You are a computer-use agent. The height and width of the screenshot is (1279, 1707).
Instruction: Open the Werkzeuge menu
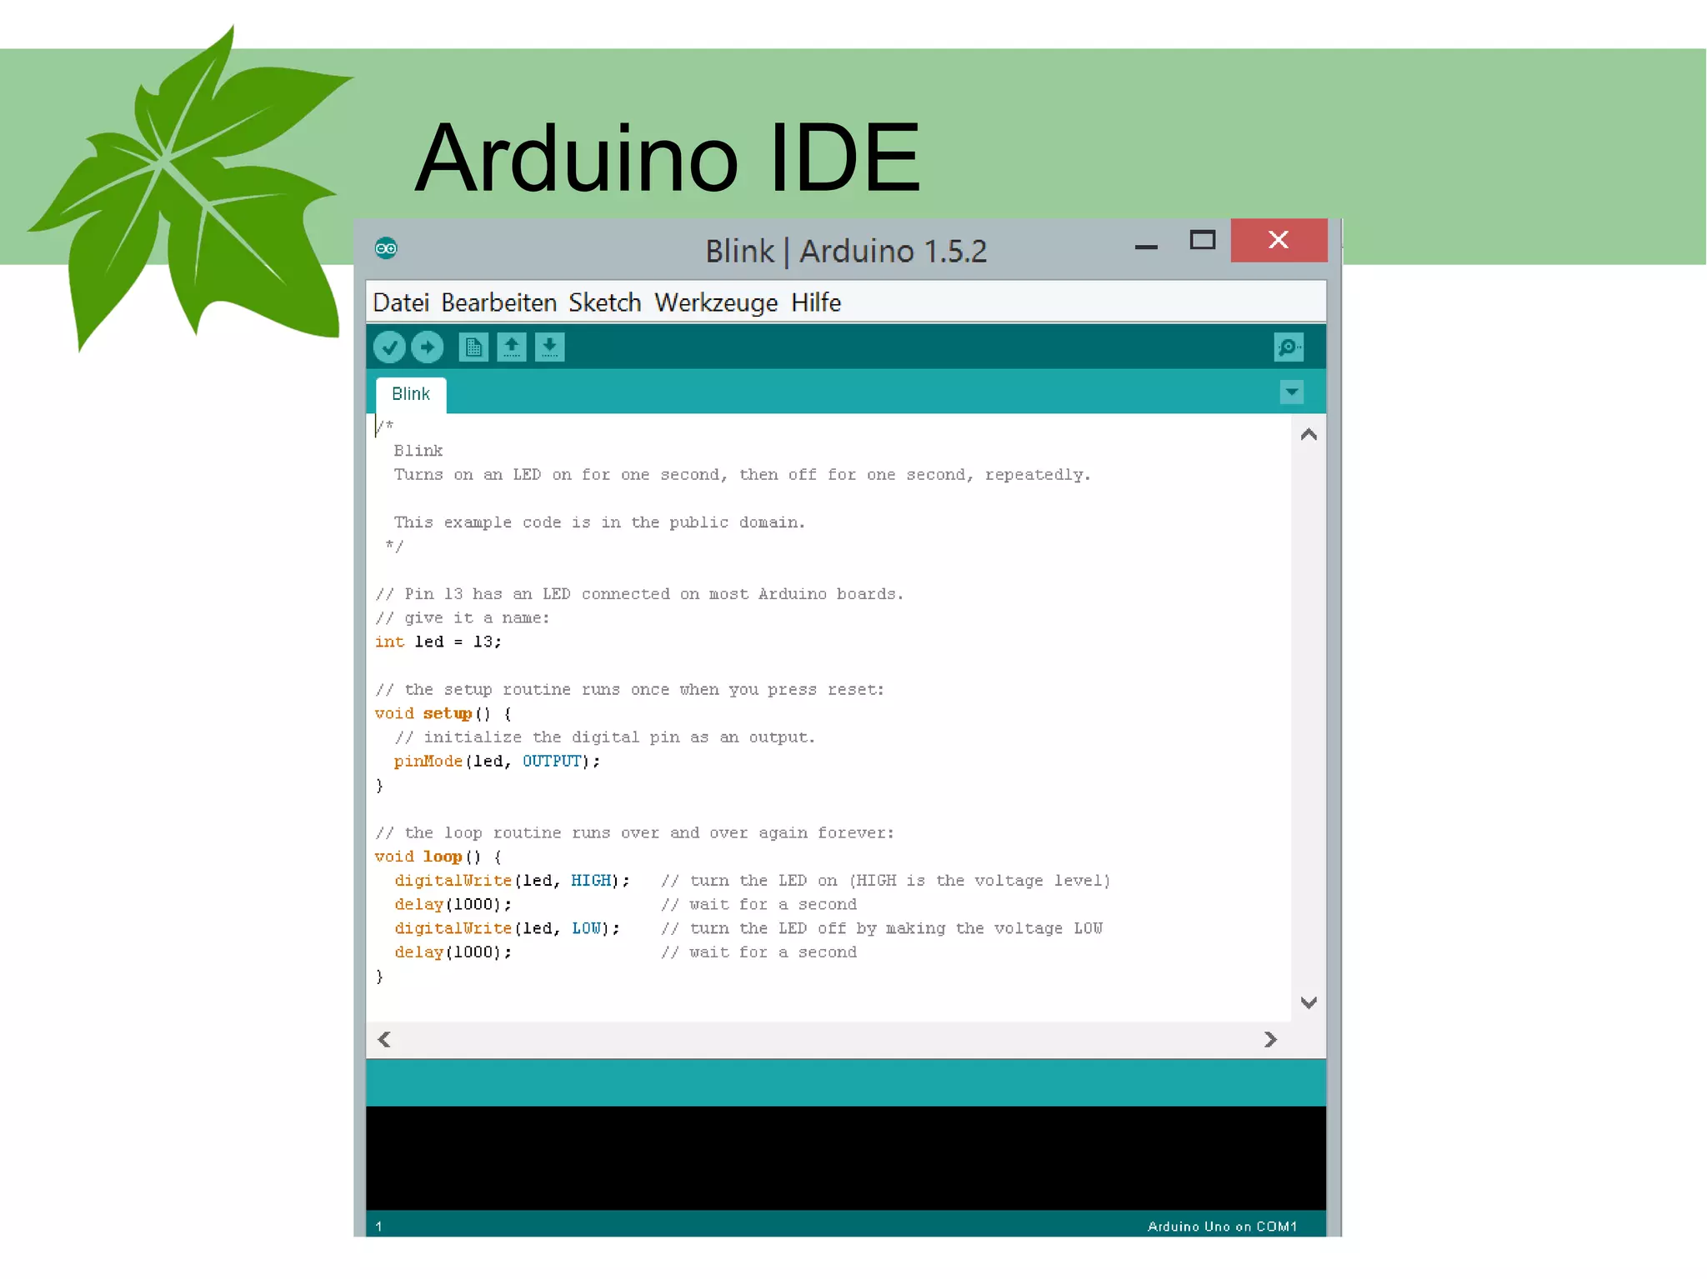coord(716,302)
